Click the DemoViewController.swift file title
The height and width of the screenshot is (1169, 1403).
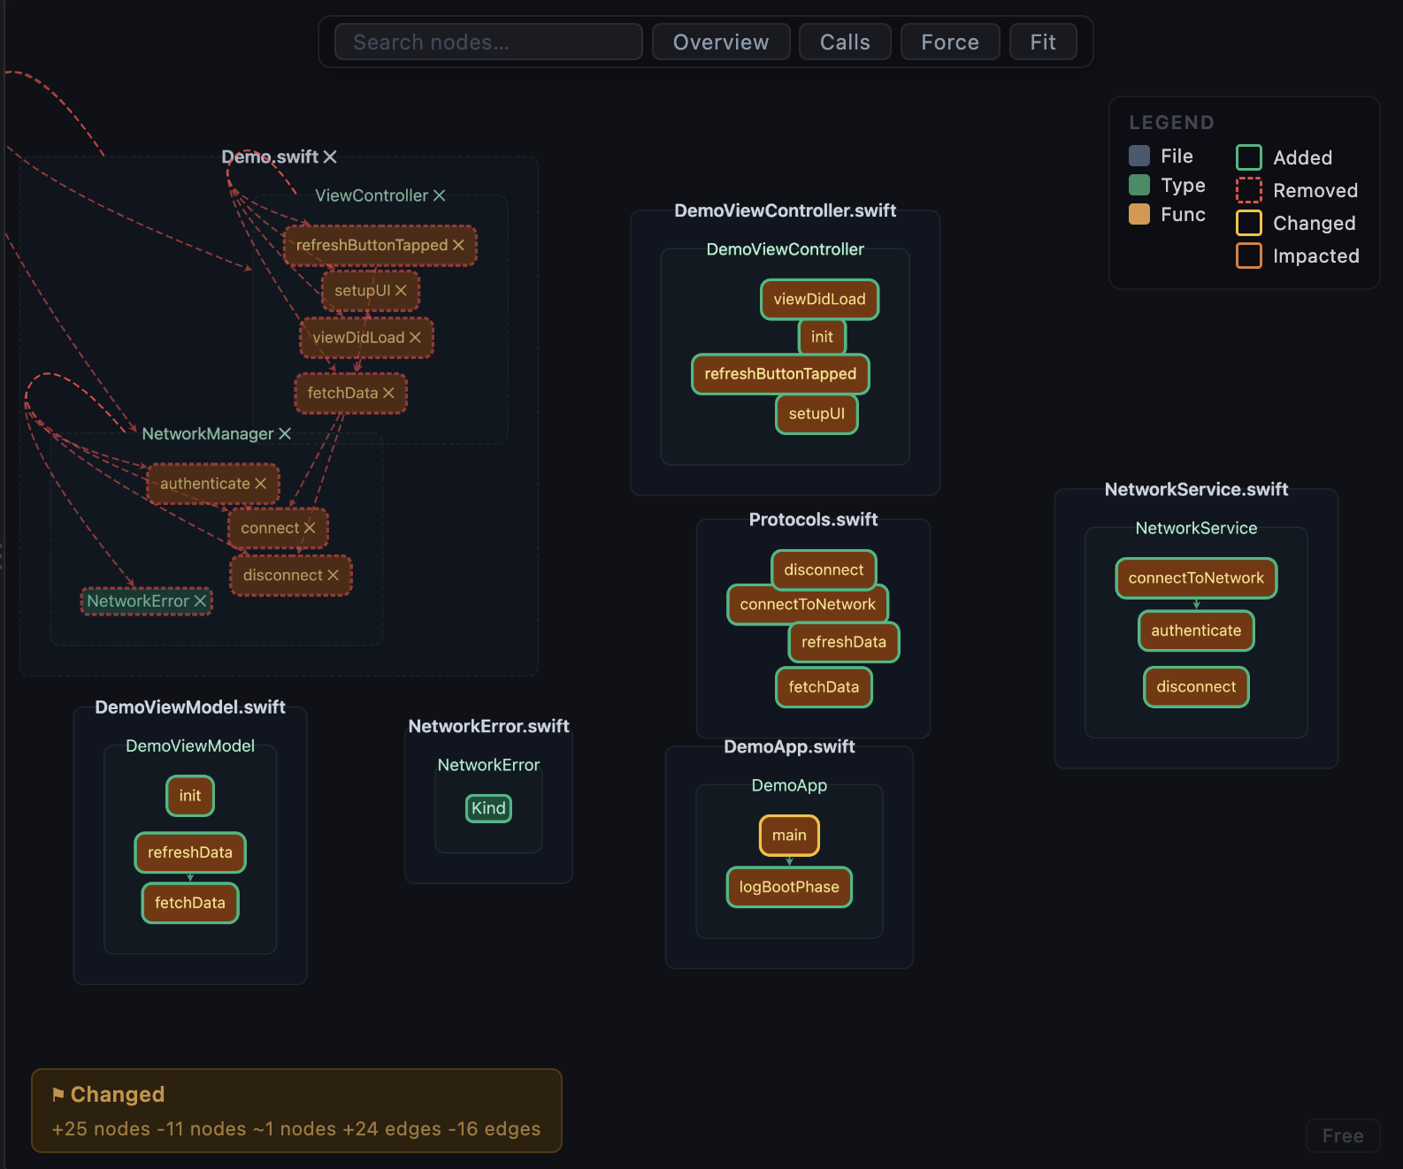[786, 210]
